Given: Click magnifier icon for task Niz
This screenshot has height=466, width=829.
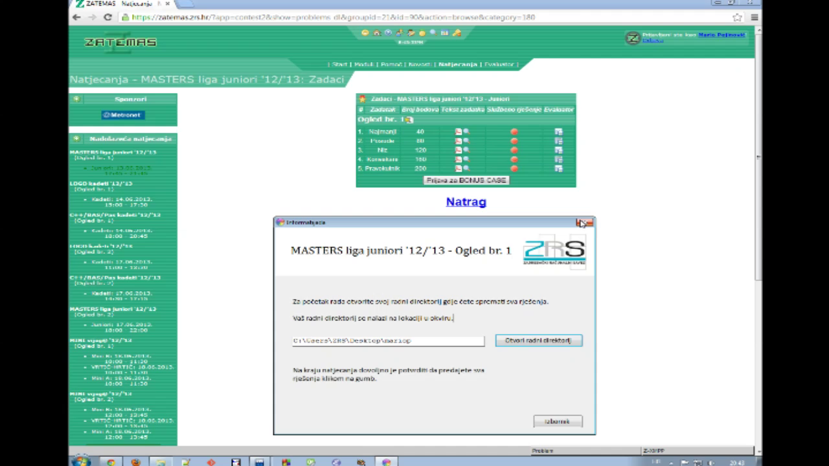Looking at the screenshot, I should click(466, 150).
